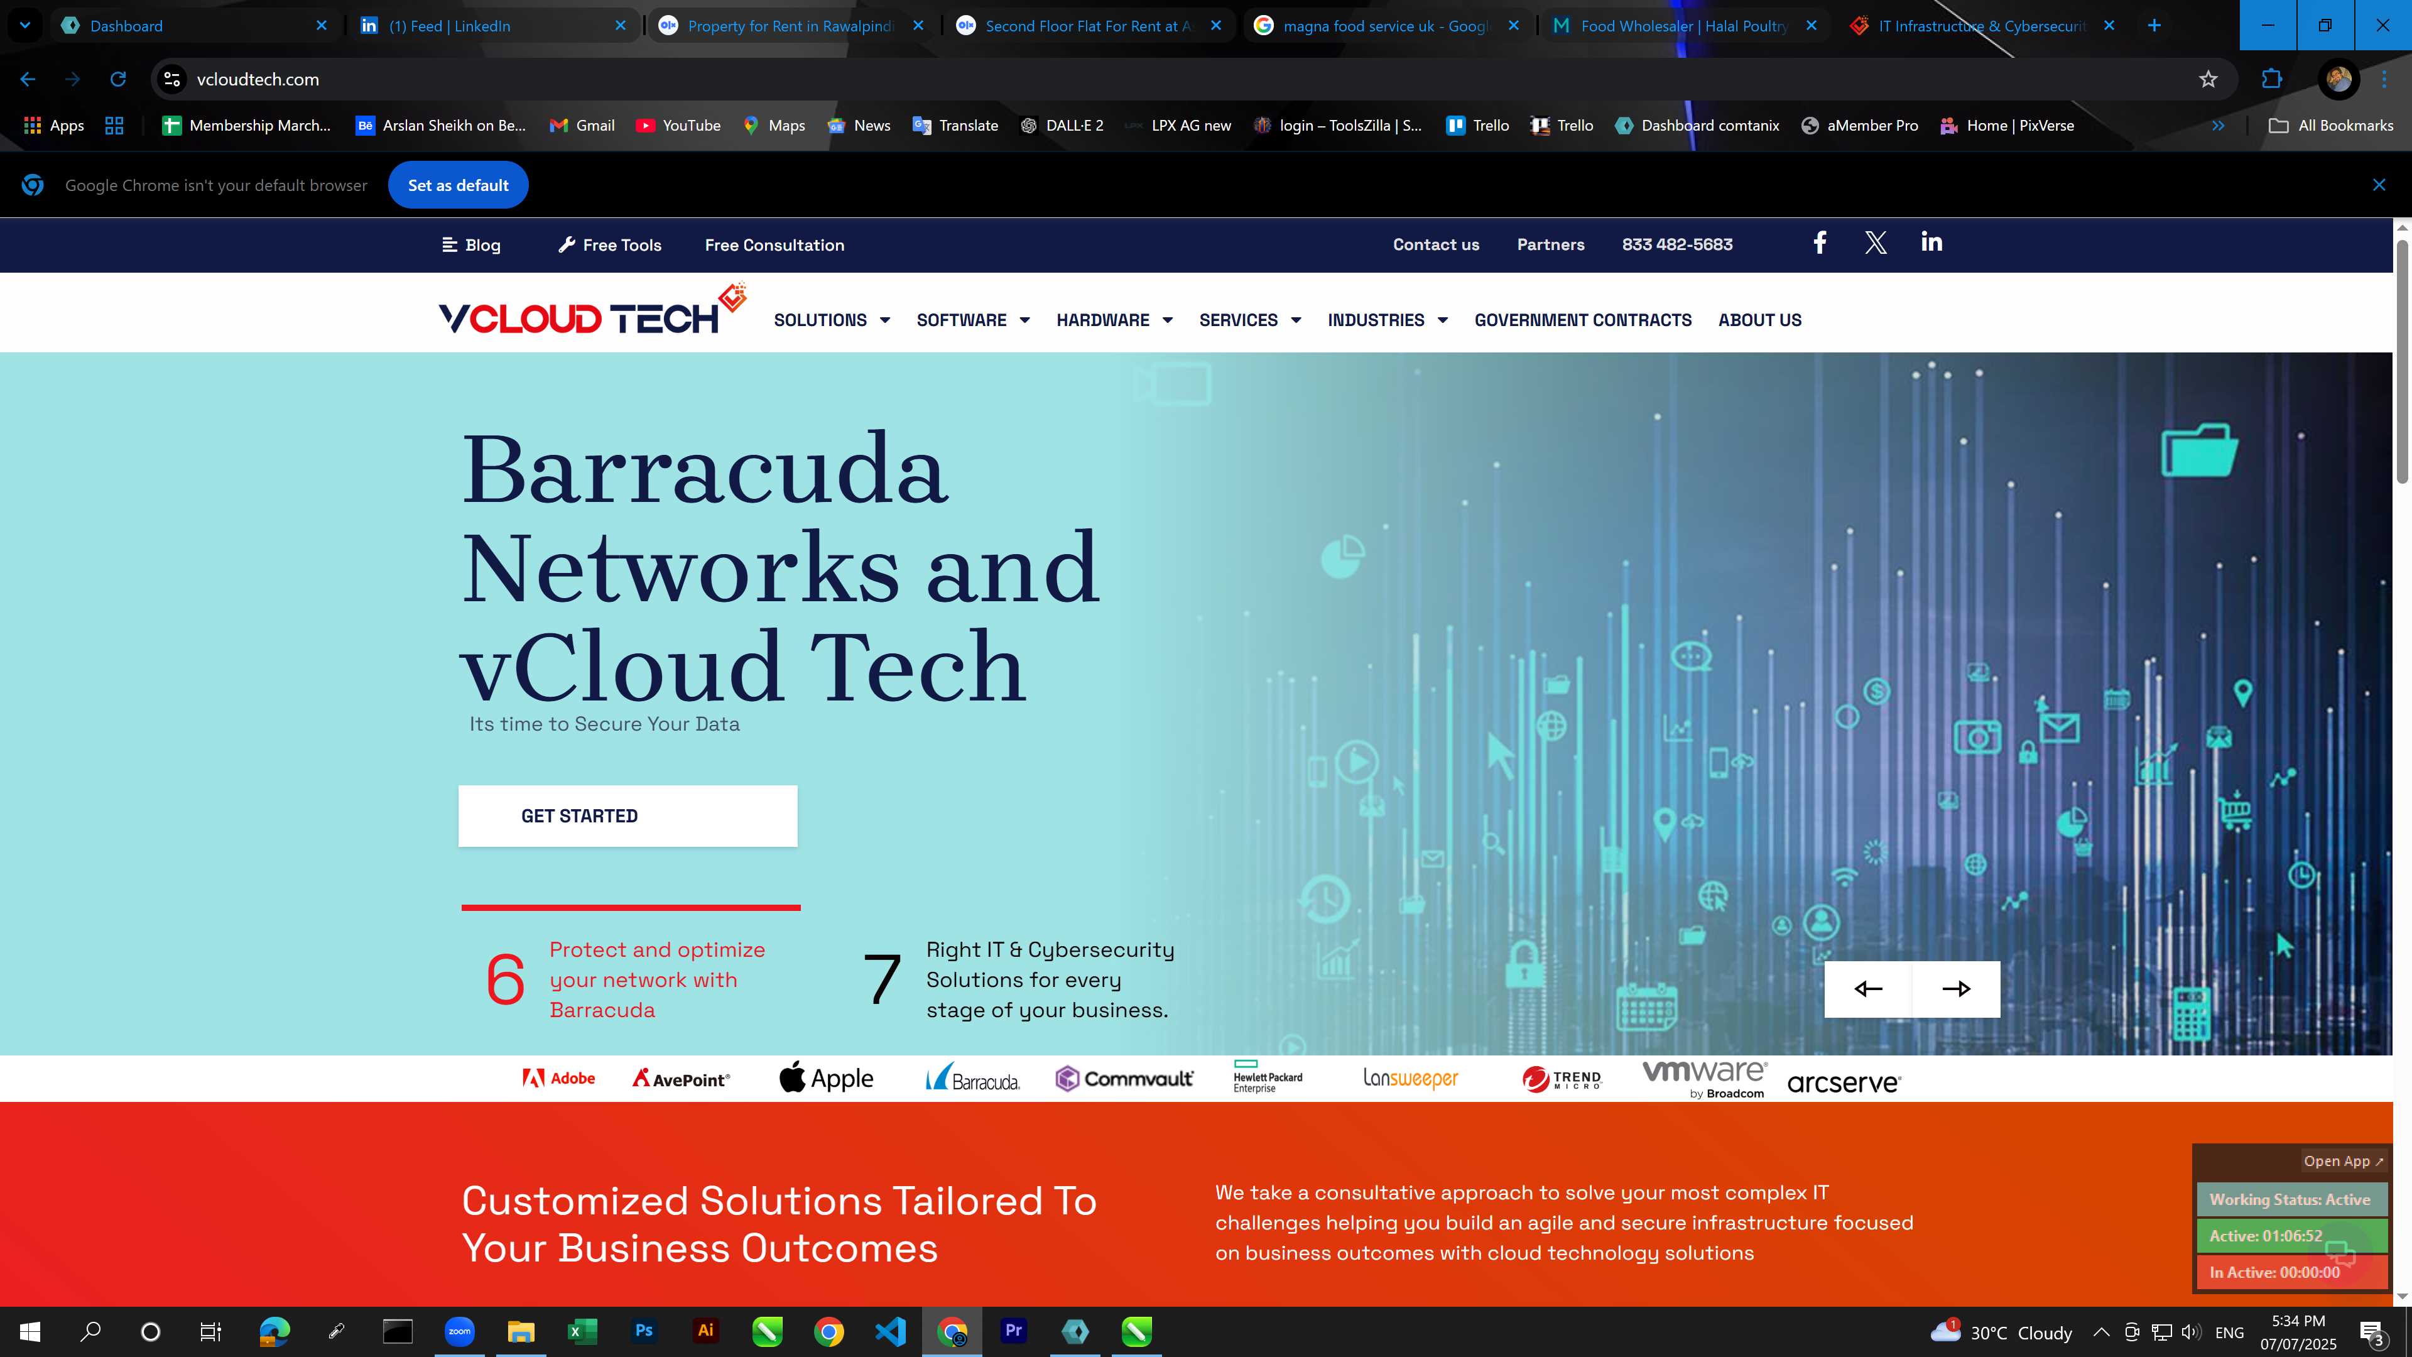The image size is (2412, 1357).
Task: Click the Adobe partner logo
Action: [x=559, y=1079]
